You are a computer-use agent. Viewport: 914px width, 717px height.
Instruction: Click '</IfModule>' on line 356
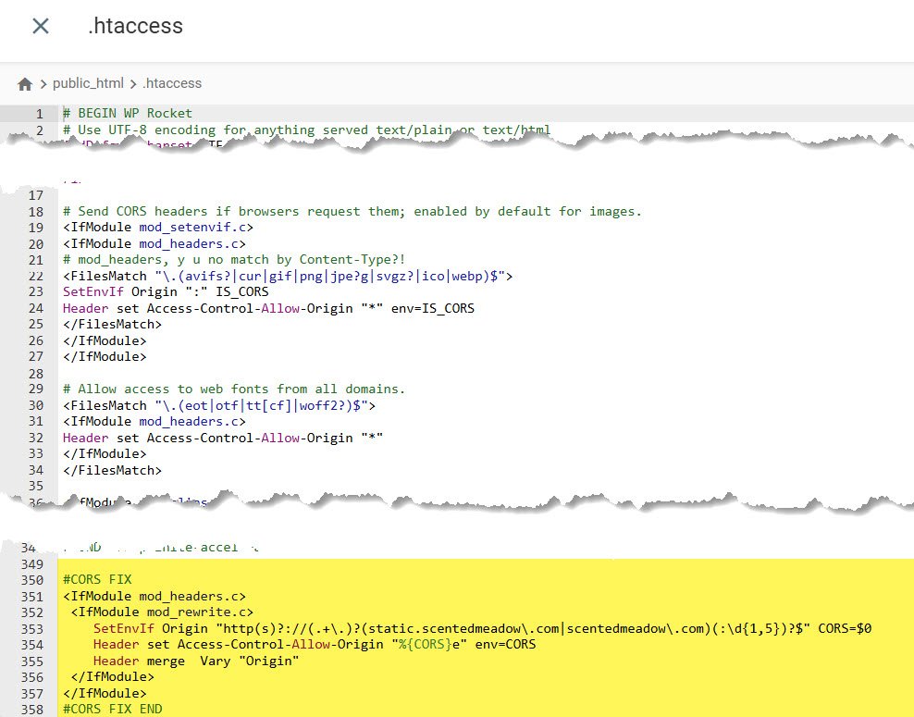tap(113, 677)
